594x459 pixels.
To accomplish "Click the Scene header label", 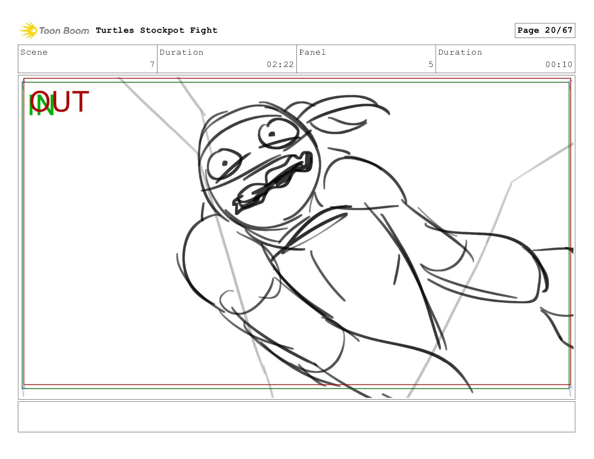I will (34, 53).
